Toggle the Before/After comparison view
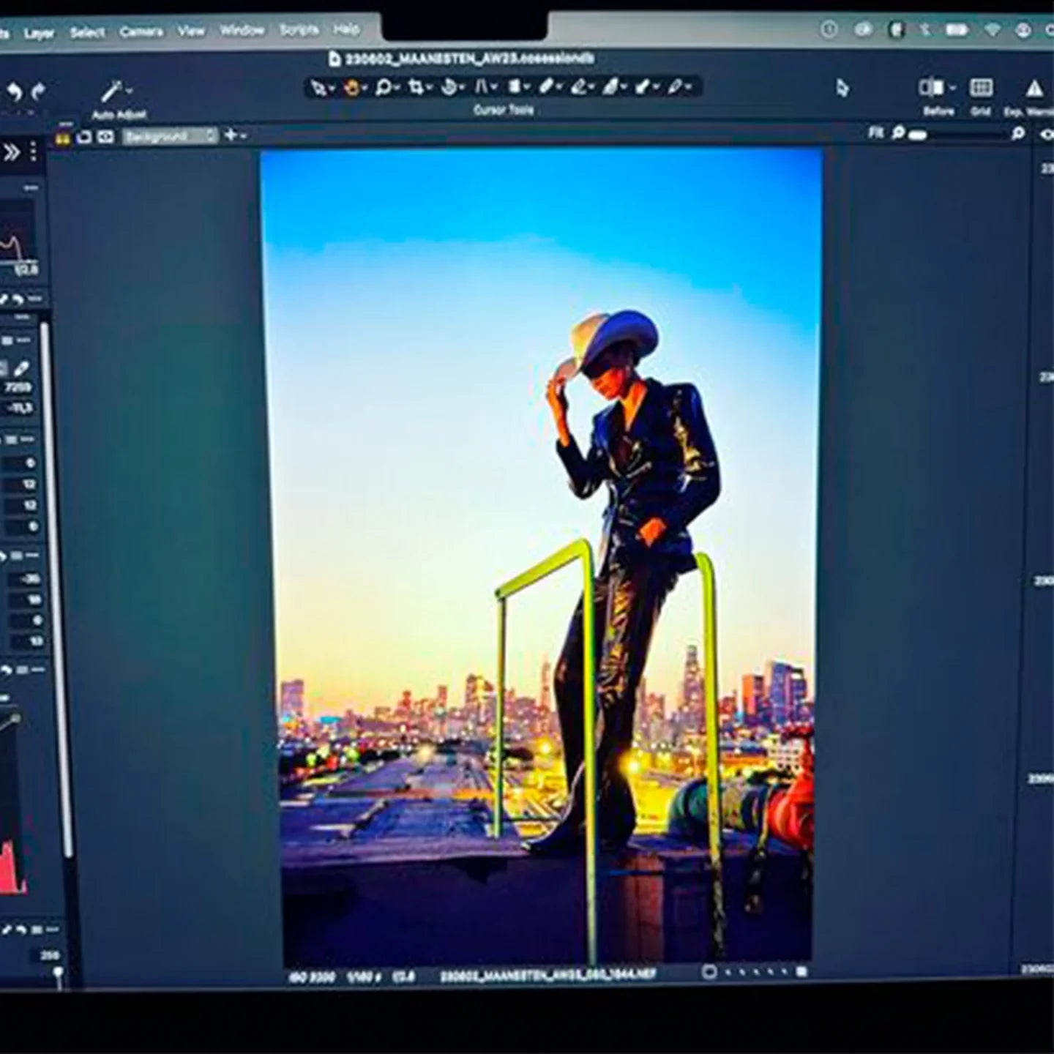This screenshot has width=1054, height=1054. pyautogui.click(x=932, y=89)
